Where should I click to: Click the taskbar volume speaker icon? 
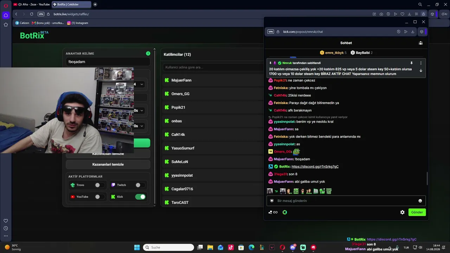tap(421, 247)
